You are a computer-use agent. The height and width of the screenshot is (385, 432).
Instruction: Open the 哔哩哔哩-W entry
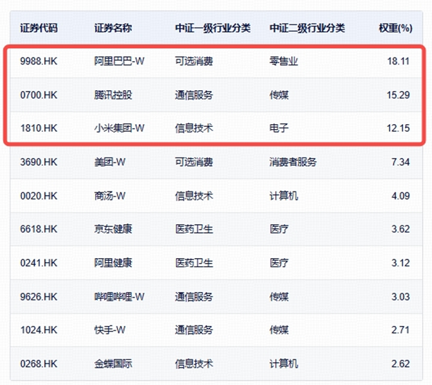(119, 297)
